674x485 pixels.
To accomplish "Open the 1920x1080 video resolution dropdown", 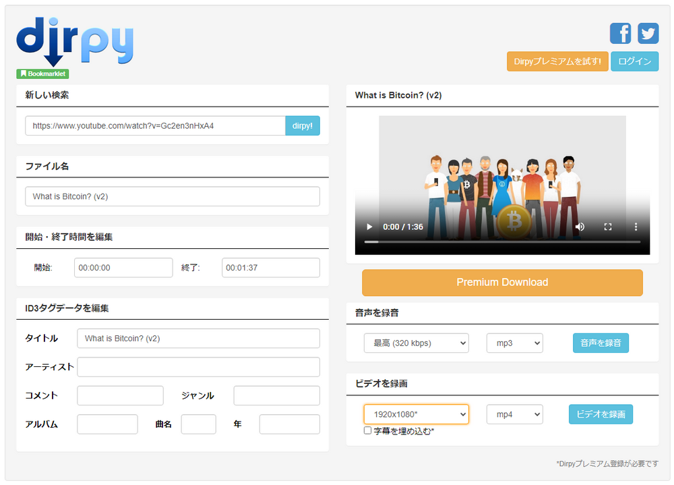I will click(x=416, y=414).
